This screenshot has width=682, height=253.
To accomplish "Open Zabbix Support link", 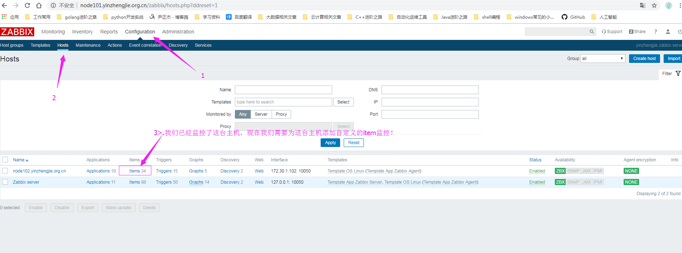I will (x=612, y=32).
